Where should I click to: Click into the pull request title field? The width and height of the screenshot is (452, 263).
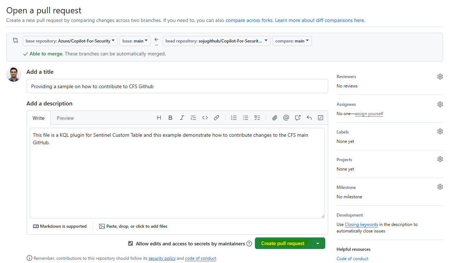(x=177, y=86)
